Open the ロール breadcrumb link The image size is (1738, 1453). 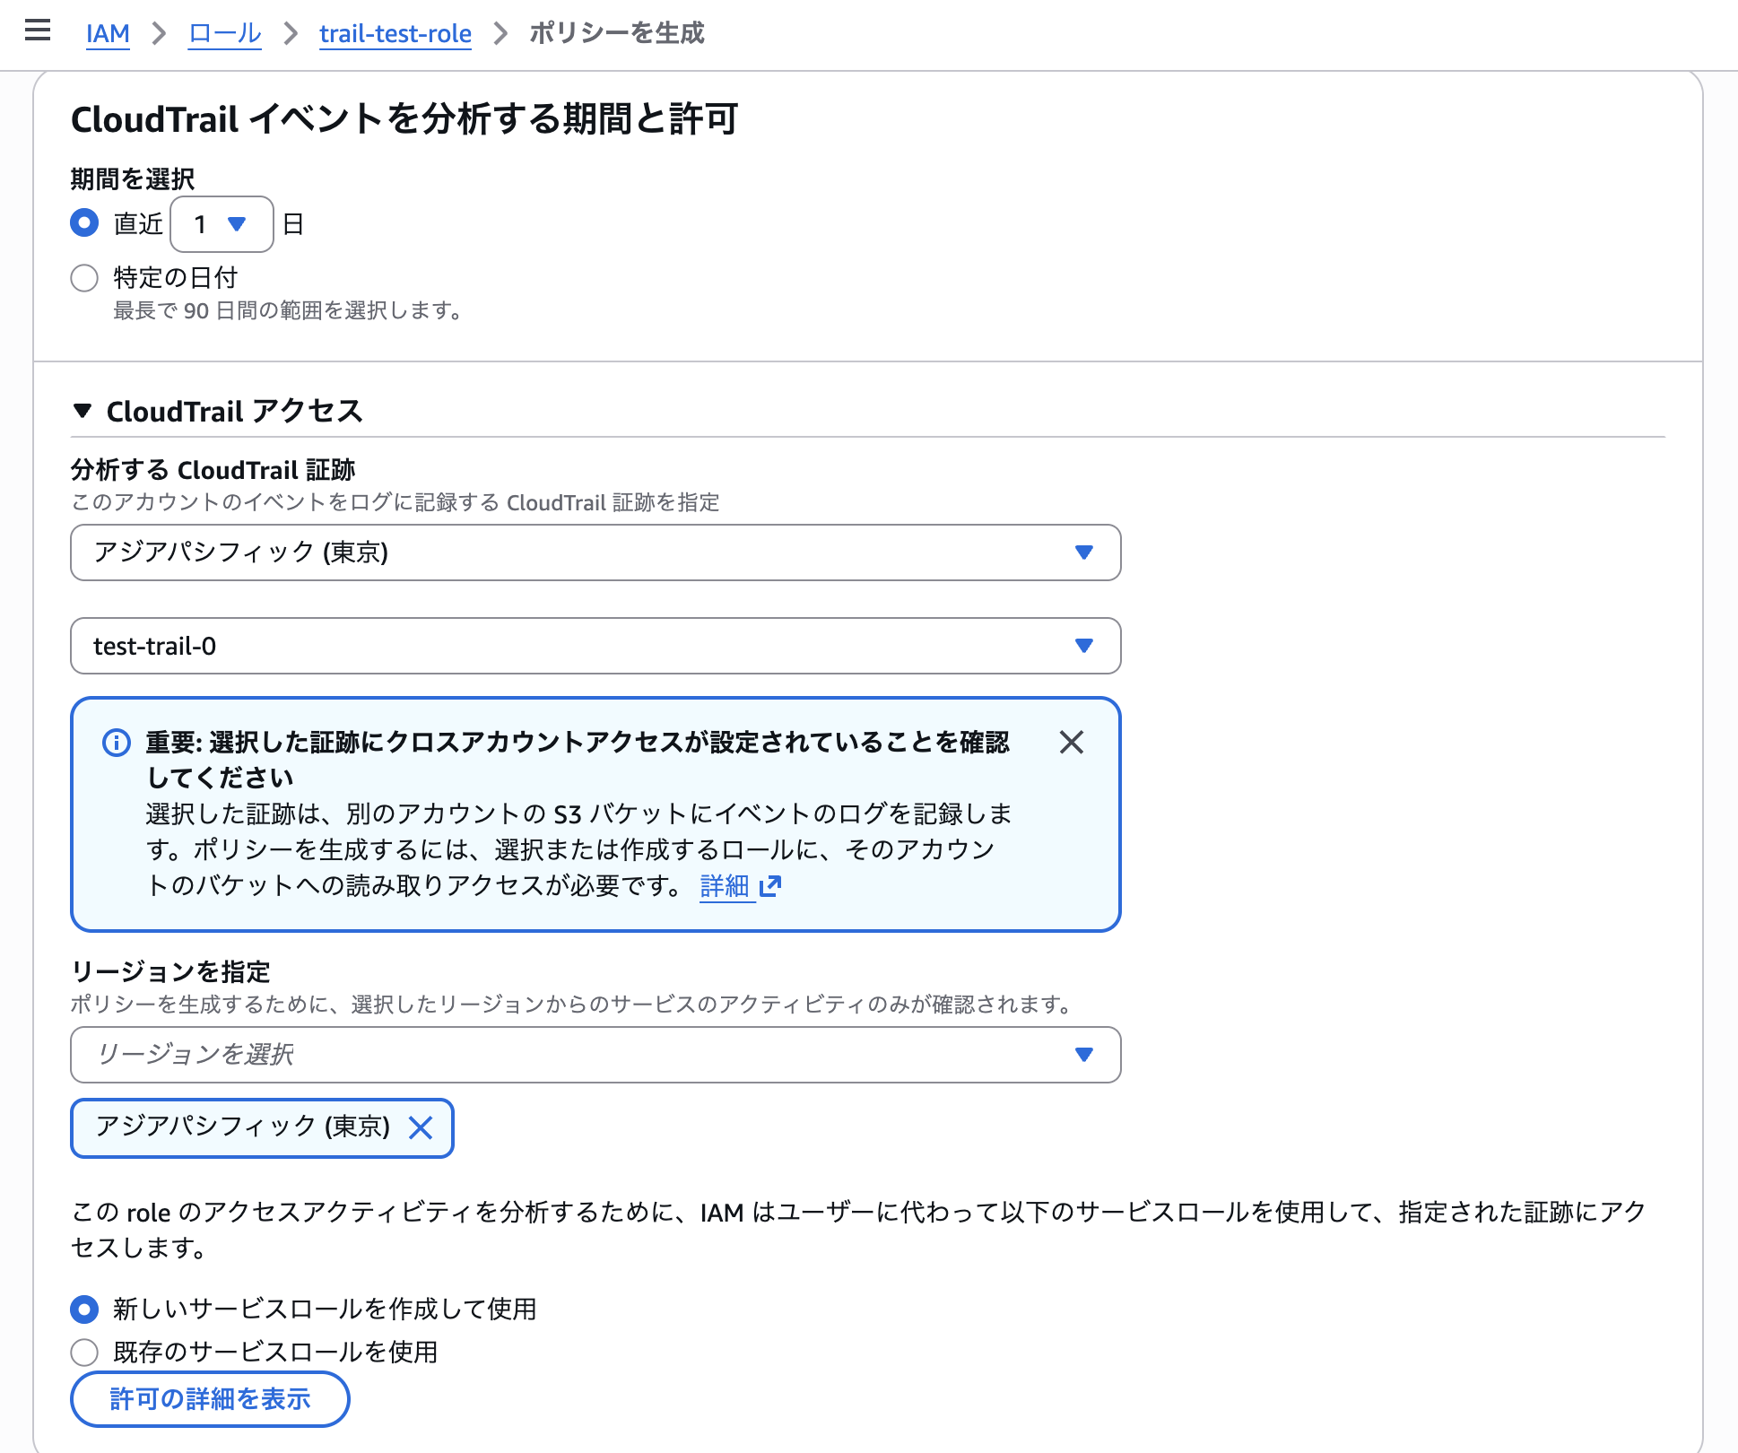224,33
